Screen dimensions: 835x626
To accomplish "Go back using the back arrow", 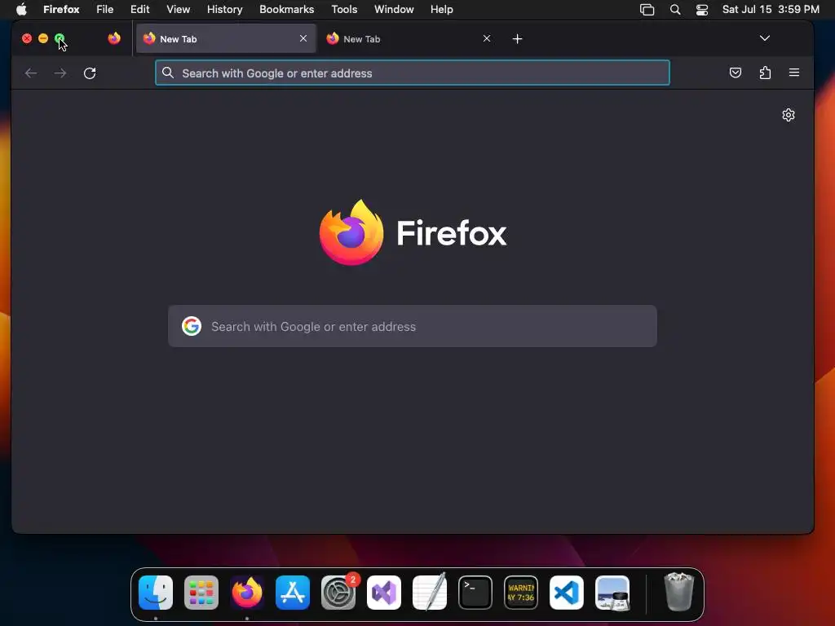I will [31, 73].
